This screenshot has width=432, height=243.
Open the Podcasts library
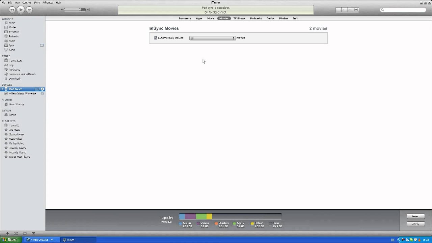[13, 36]
